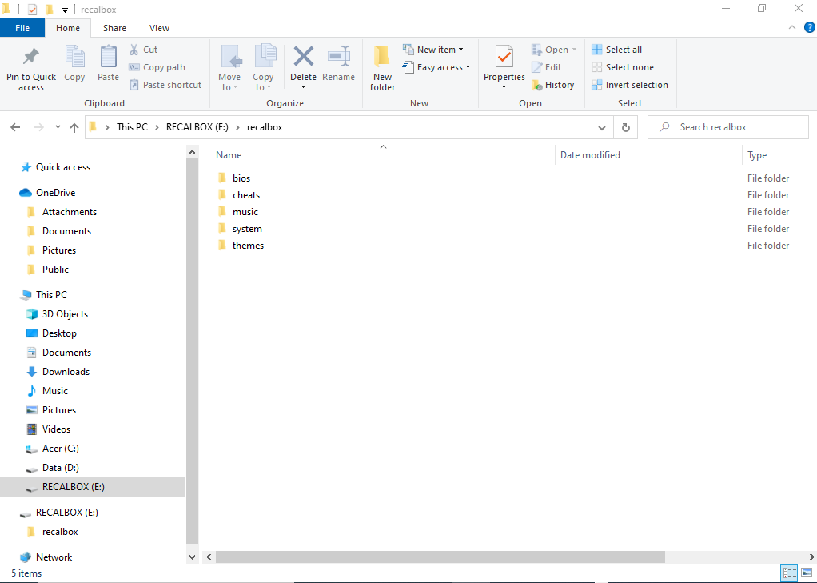Open Quick access in navigation pane
Screen dimensions: 817x583
[62, 167]
